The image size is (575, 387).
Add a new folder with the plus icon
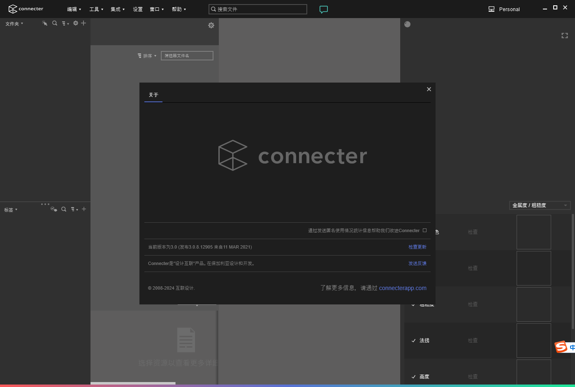point(83,23)
